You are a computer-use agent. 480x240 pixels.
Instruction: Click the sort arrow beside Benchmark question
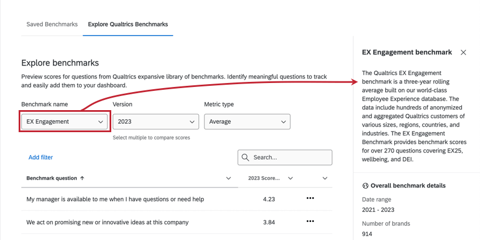(x=82, y=178)
